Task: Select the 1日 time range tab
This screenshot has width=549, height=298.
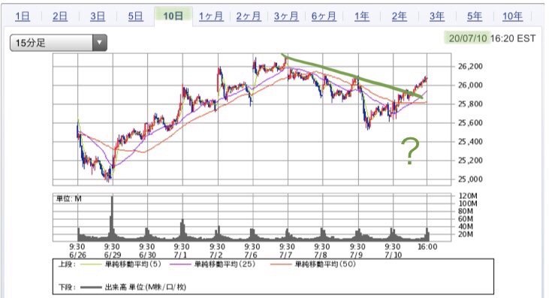Action: coord(23,16)
